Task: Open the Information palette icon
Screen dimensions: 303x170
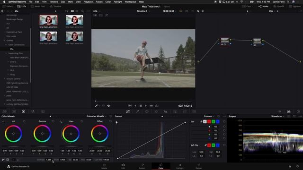Action: pyautogui.click(x=298, y=111)
